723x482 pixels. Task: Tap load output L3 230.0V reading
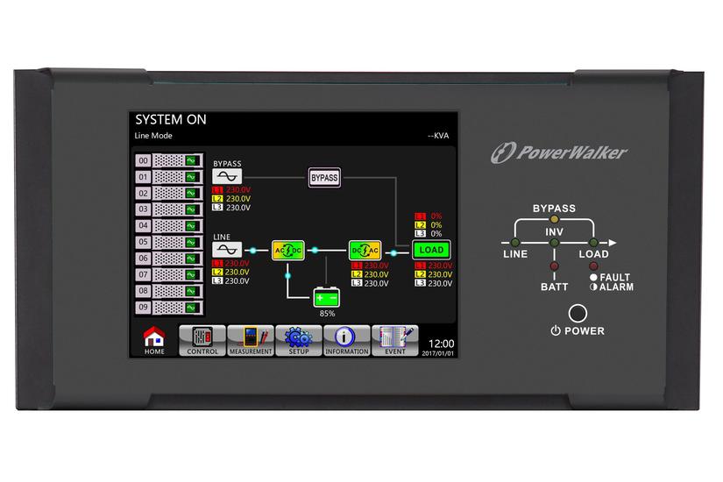click(x=434, y=283)
